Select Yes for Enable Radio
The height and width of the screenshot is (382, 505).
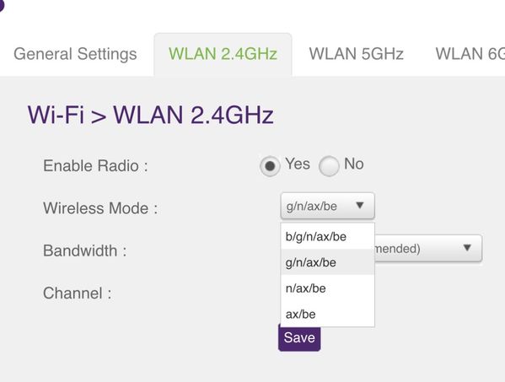click(x=270, y=166)
